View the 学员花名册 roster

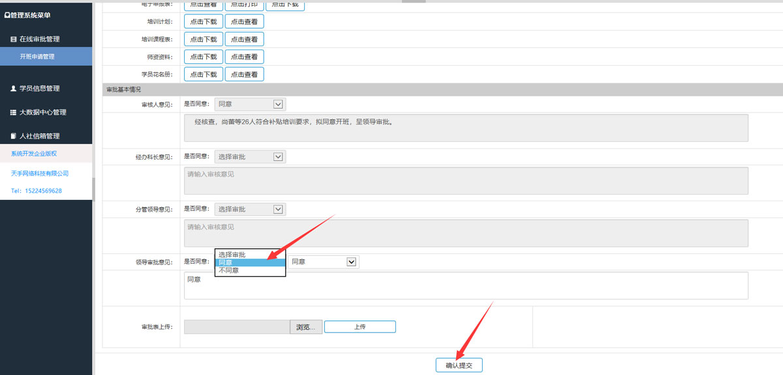coord(244,74)
